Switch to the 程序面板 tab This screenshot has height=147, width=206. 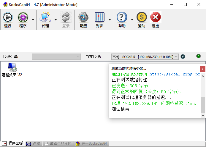[12, 143]
